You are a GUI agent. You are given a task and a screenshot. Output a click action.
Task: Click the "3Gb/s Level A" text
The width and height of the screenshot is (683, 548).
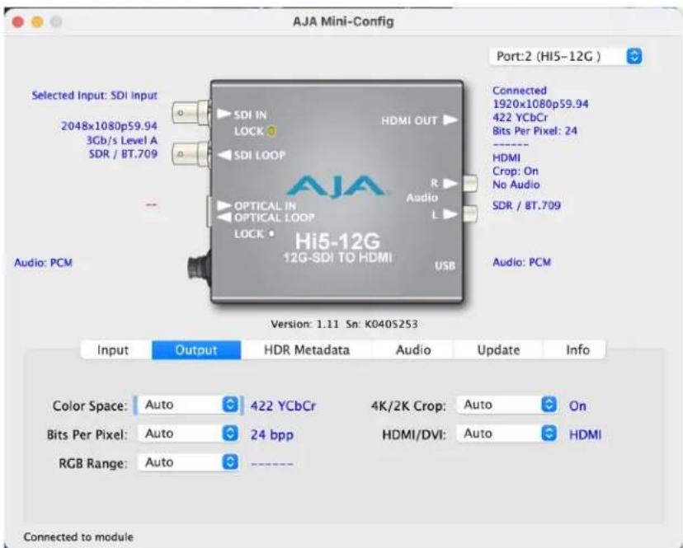point(121,140)
